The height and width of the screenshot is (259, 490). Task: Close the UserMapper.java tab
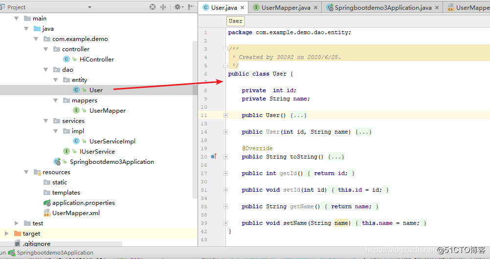coord(315,8)
